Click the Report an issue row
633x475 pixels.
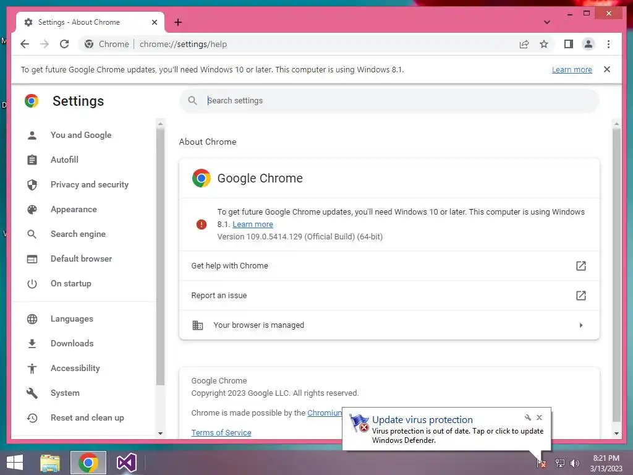389,295
